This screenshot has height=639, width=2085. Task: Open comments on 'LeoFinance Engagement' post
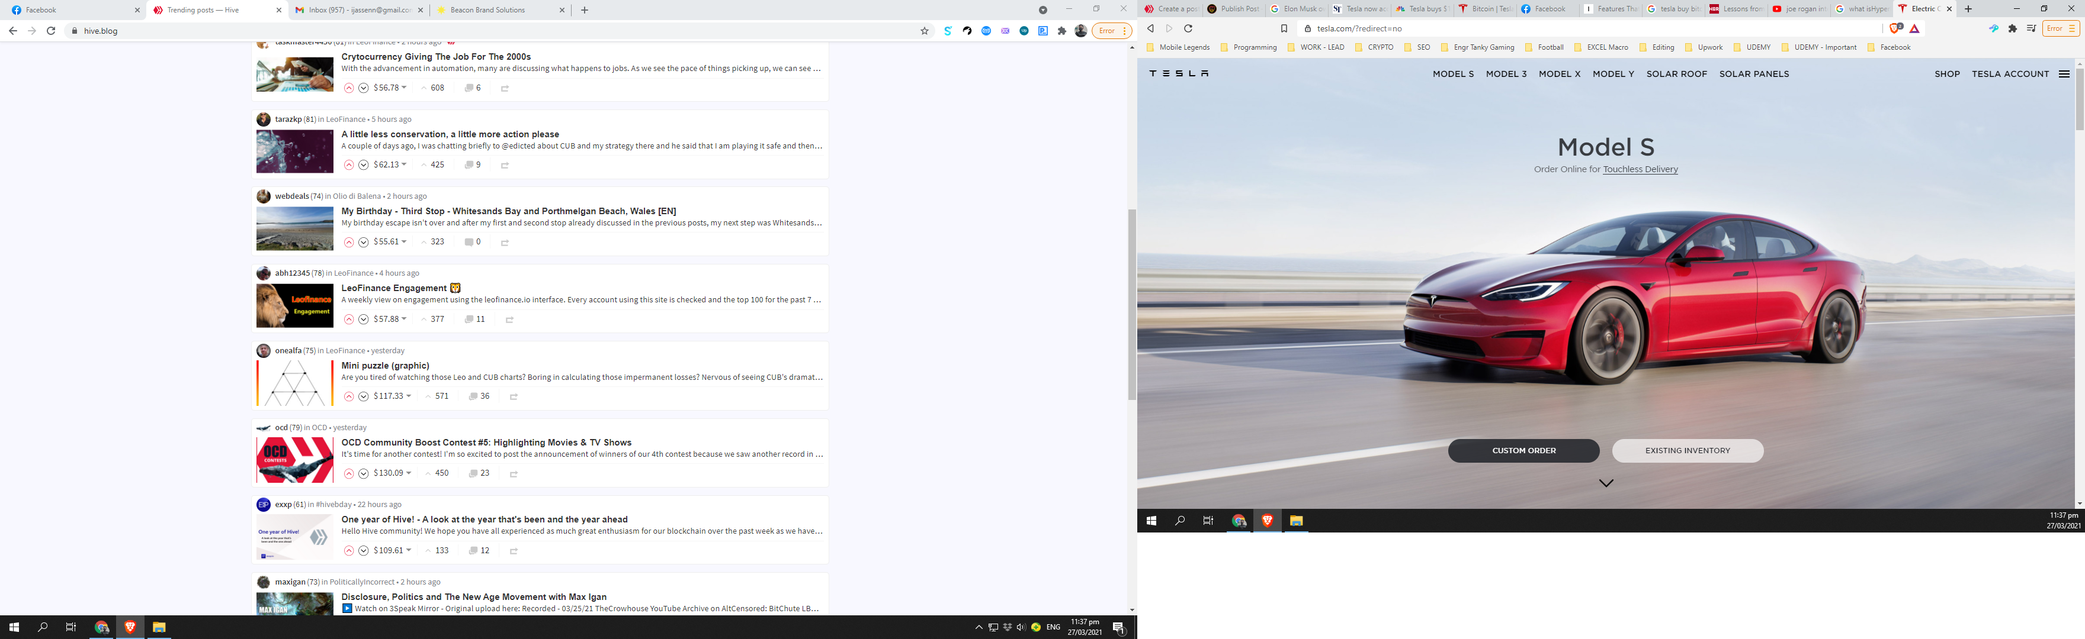[x=475, y=319]
